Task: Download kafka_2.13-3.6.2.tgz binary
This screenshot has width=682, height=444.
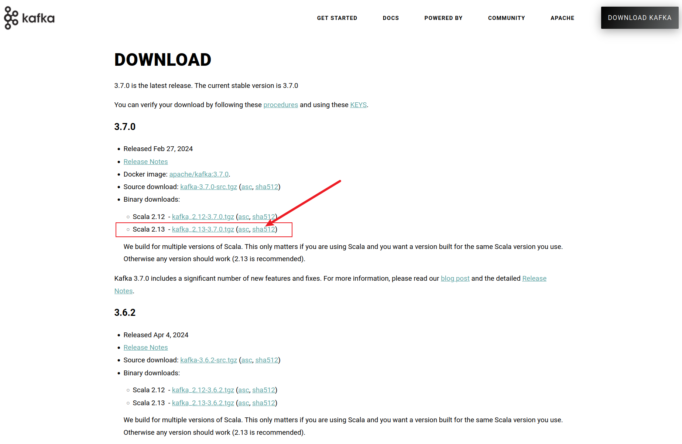Action: click(x=203, y=403)
